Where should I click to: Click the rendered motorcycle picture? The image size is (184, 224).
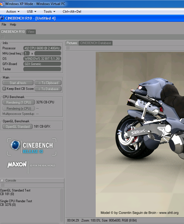click(x=140, y=134)
